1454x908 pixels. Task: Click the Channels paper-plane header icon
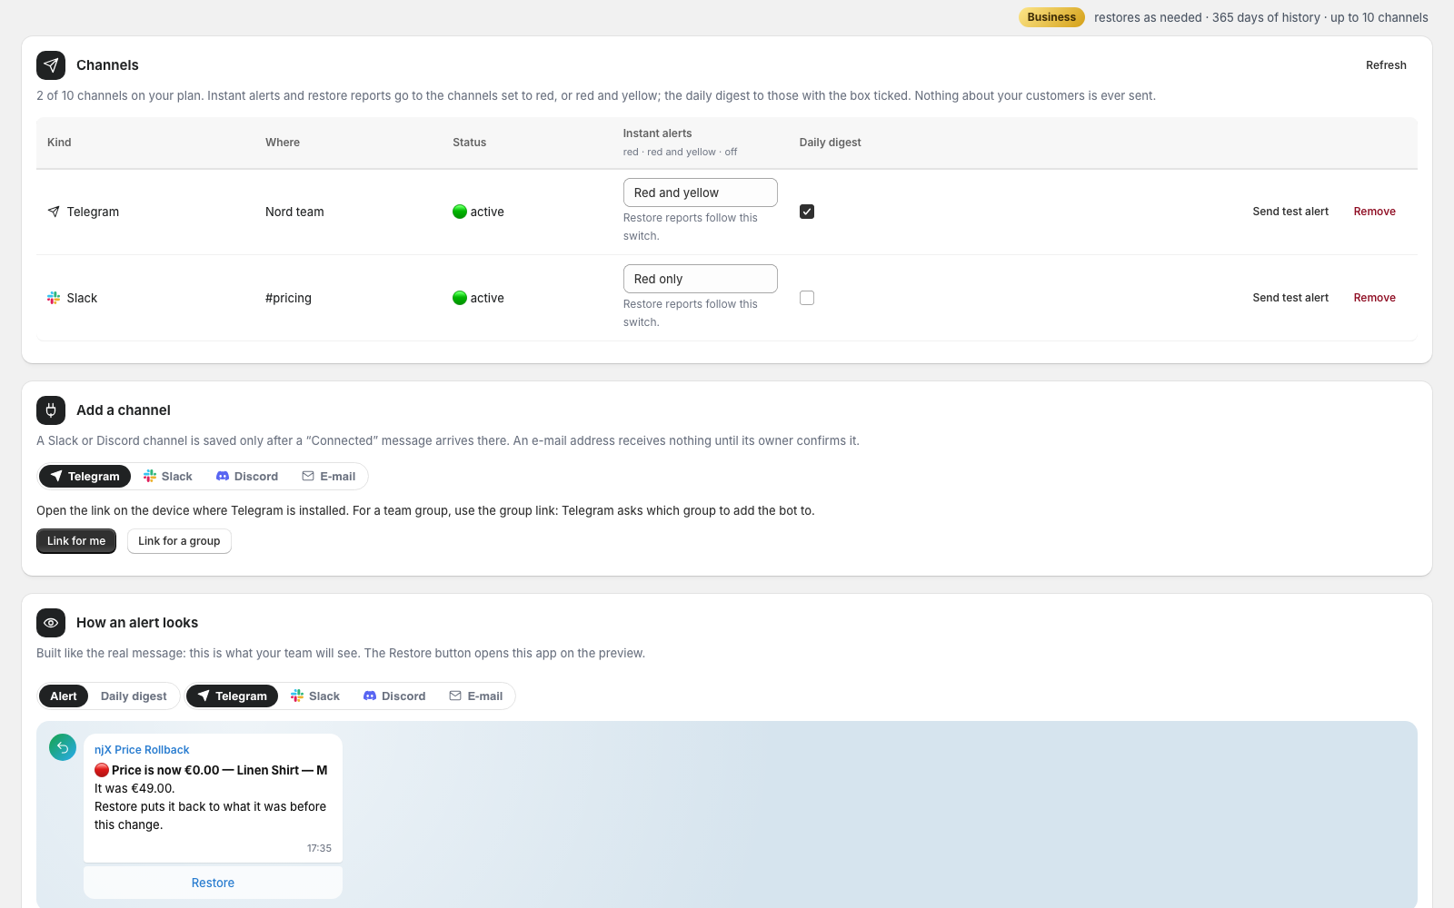click(51, 65)
